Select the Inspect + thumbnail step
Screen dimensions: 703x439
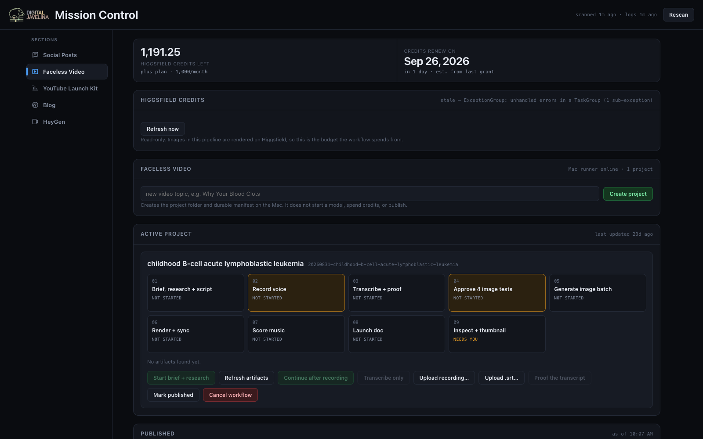click(497, 334)
